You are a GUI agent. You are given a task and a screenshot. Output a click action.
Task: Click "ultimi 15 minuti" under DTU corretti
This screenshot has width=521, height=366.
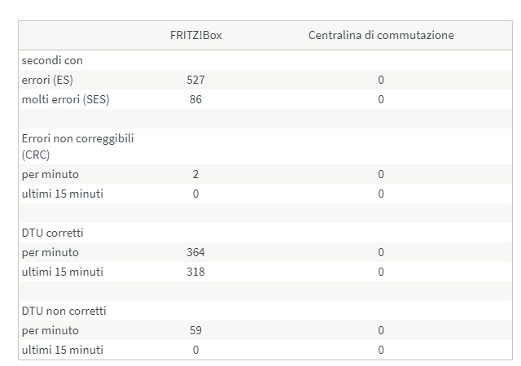63,272
